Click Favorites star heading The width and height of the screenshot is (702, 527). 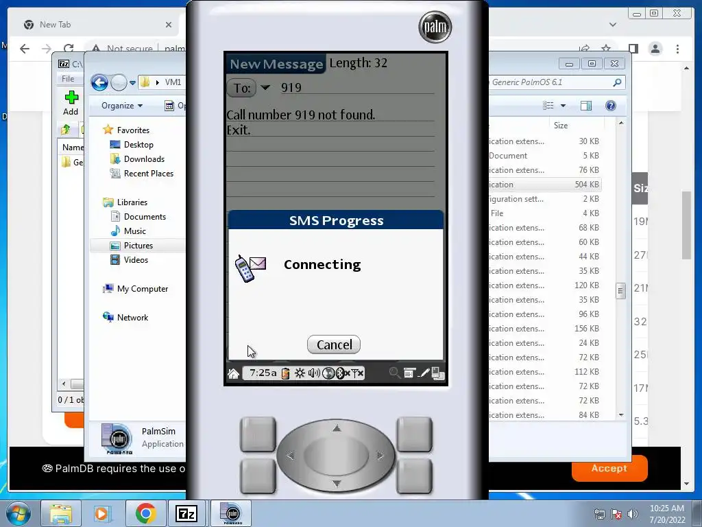[x=133, y=130]
